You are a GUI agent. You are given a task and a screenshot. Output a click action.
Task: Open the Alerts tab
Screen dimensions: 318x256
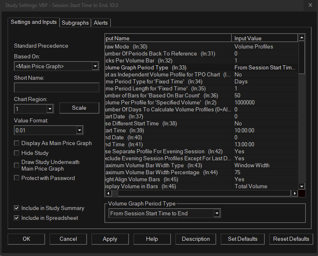(101, 23)
